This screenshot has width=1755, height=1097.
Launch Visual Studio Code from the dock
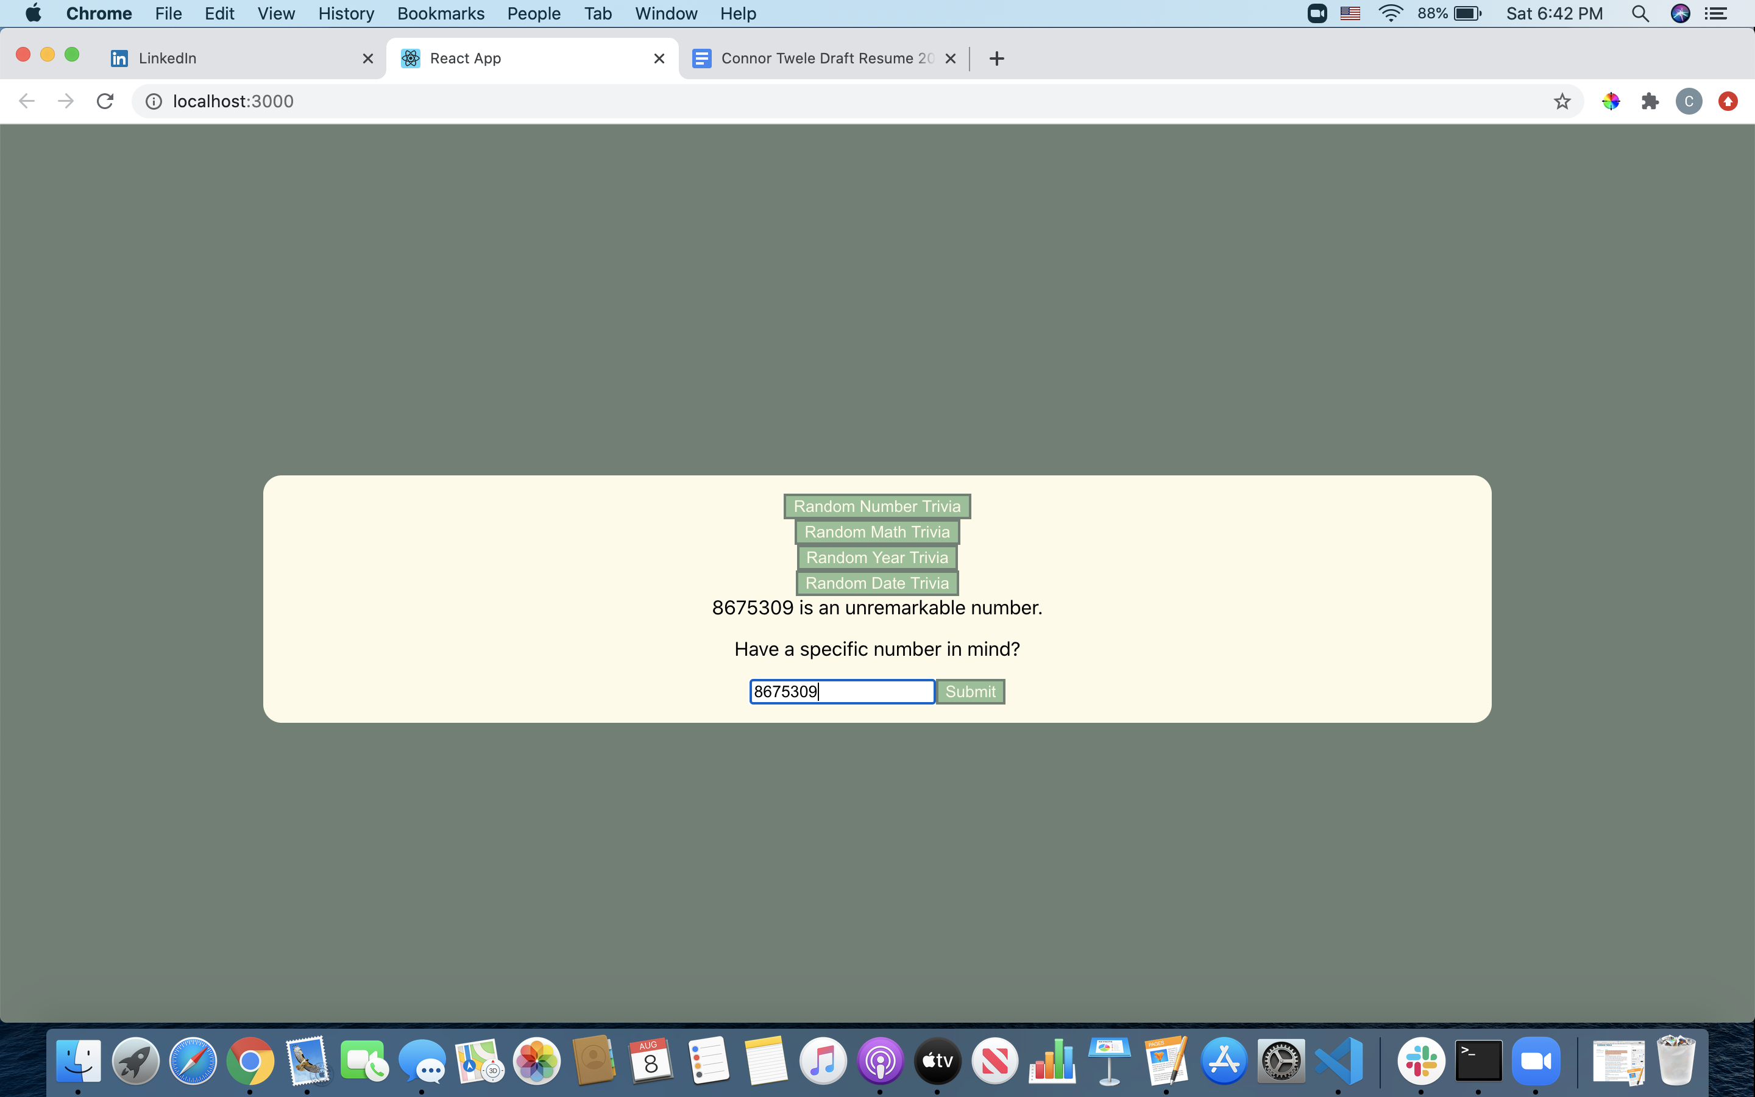[1338, 1060]
